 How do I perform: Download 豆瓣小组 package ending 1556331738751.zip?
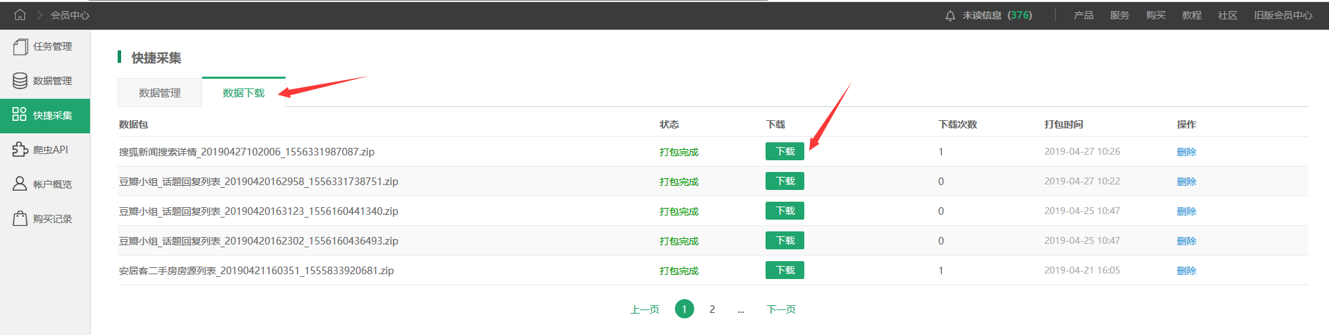pos(785,181)
